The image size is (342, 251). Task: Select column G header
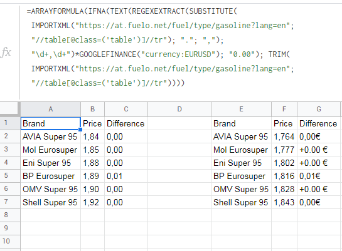click(319, 109)
